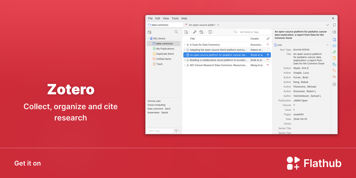The image size is (356, 178).
Task: Click the Filter Tags input field
Action: pyautogui.click(x=160, y=131)
